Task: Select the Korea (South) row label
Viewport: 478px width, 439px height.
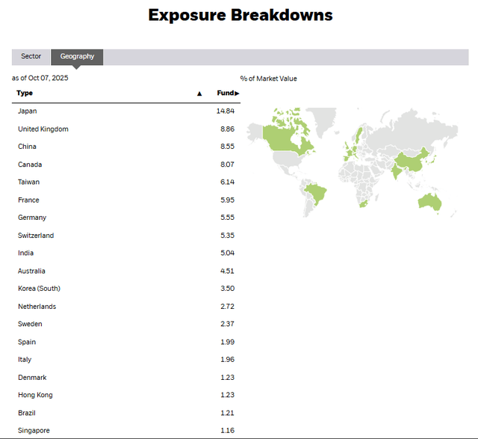Action: [39, 289]
